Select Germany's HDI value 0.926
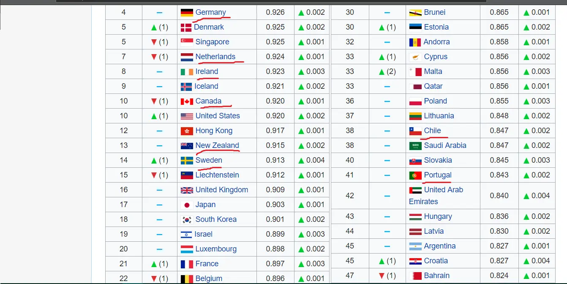 tap(275, 12)
